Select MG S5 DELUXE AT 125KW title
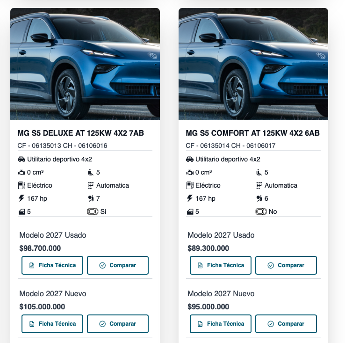The image size is (345, 343). [x=80, y=133]
